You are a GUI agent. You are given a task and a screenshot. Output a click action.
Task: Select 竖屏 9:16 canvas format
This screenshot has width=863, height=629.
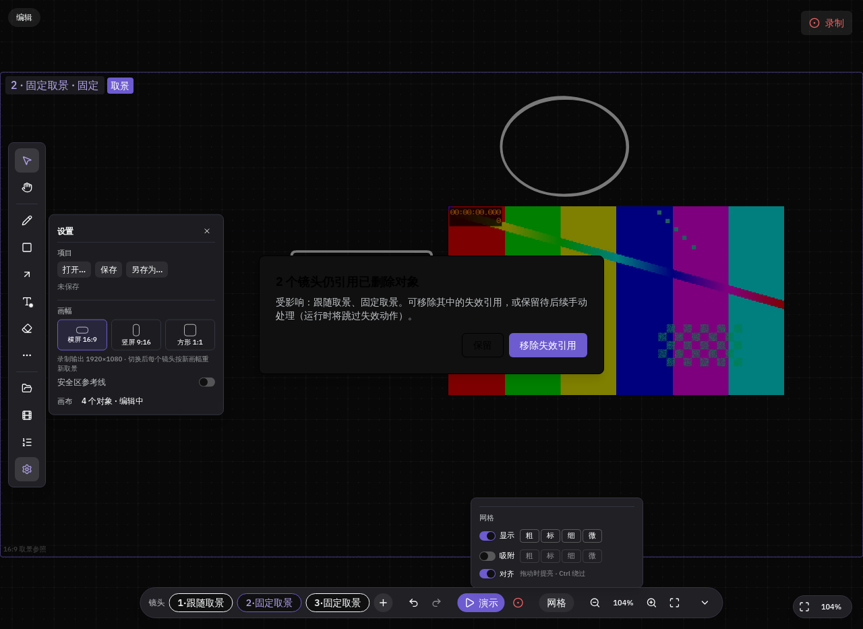click(x=136, y=335)
